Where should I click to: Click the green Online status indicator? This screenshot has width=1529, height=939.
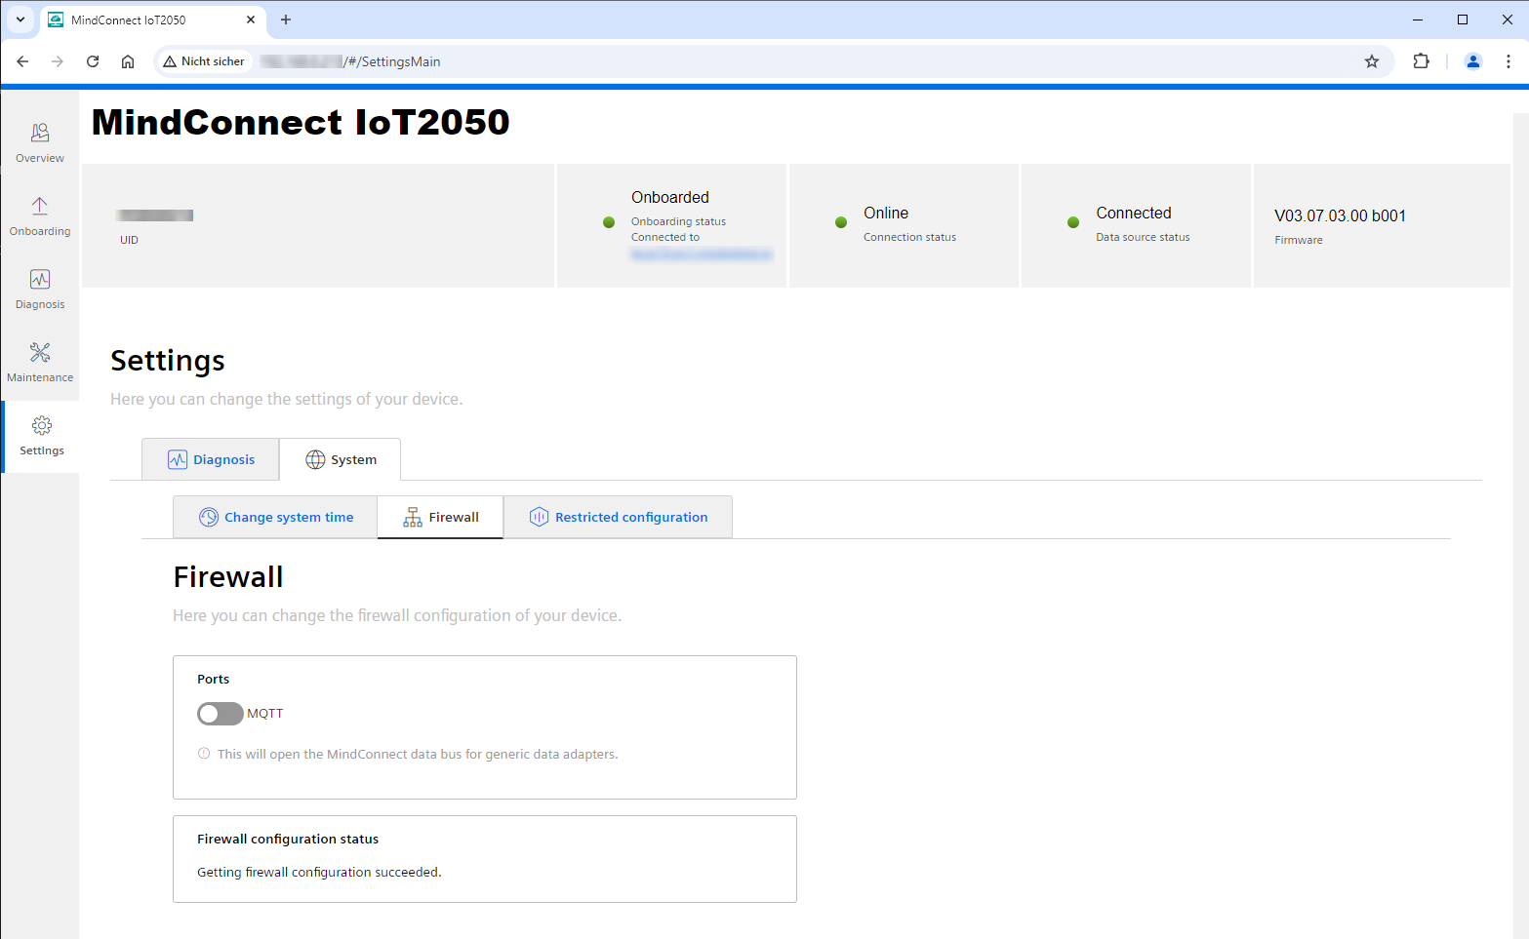(841, 222)
